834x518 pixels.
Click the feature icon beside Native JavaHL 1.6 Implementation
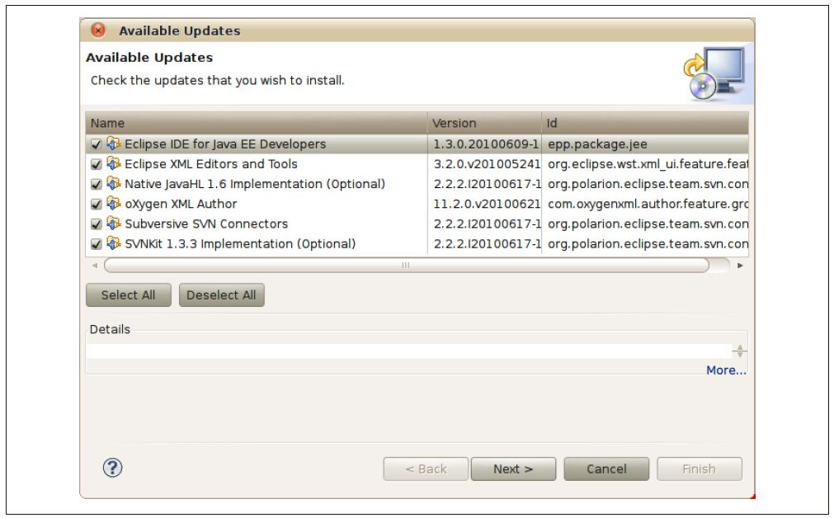tap(113, 183)
